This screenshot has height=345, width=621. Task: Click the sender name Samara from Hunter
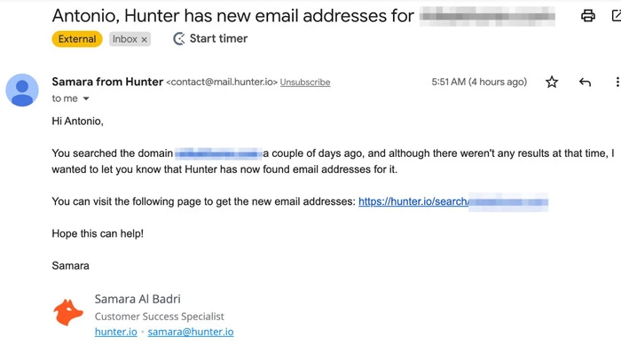pyautogui.click(x=107, y=82)
